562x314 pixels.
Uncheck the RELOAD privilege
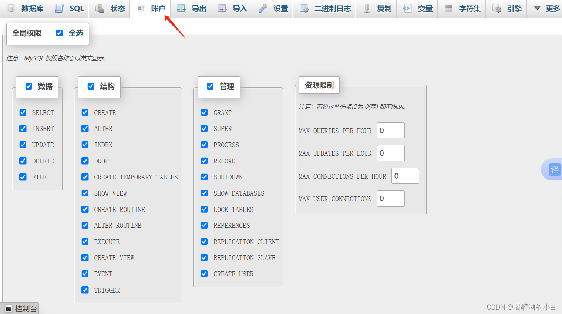[x=204, y=161]
